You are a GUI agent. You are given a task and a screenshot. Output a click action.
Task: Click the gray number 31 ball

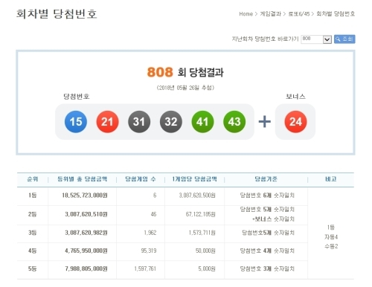(x=139, y=122)
